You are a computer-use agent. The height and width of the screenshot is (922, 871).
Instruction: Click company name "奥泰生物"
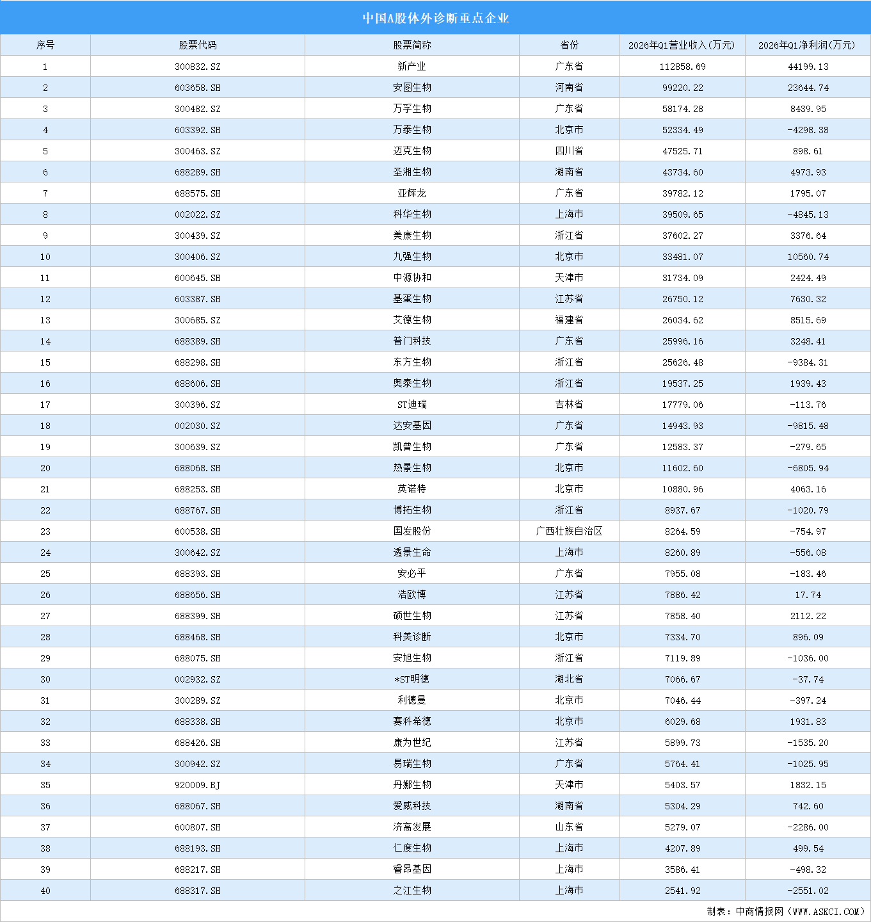click(412, 384)
